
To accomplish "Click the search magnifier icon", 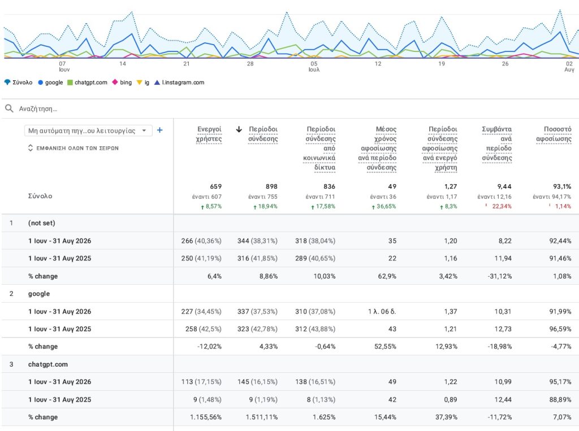I will pos(9,108).
